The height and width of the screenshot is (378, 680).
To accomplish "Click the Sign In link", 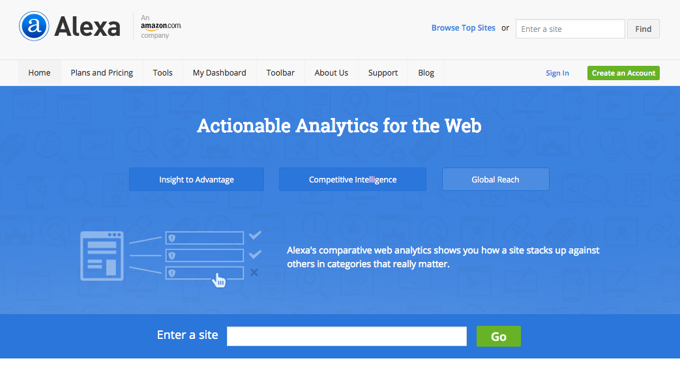I will coord(557,73).
